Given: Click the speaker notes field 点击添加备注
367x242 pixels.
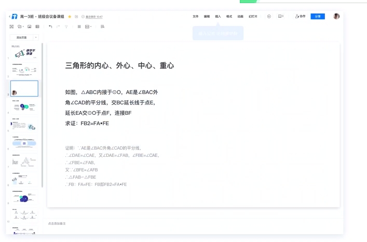Looking at the screenshot, I should [x=57, y=223].
